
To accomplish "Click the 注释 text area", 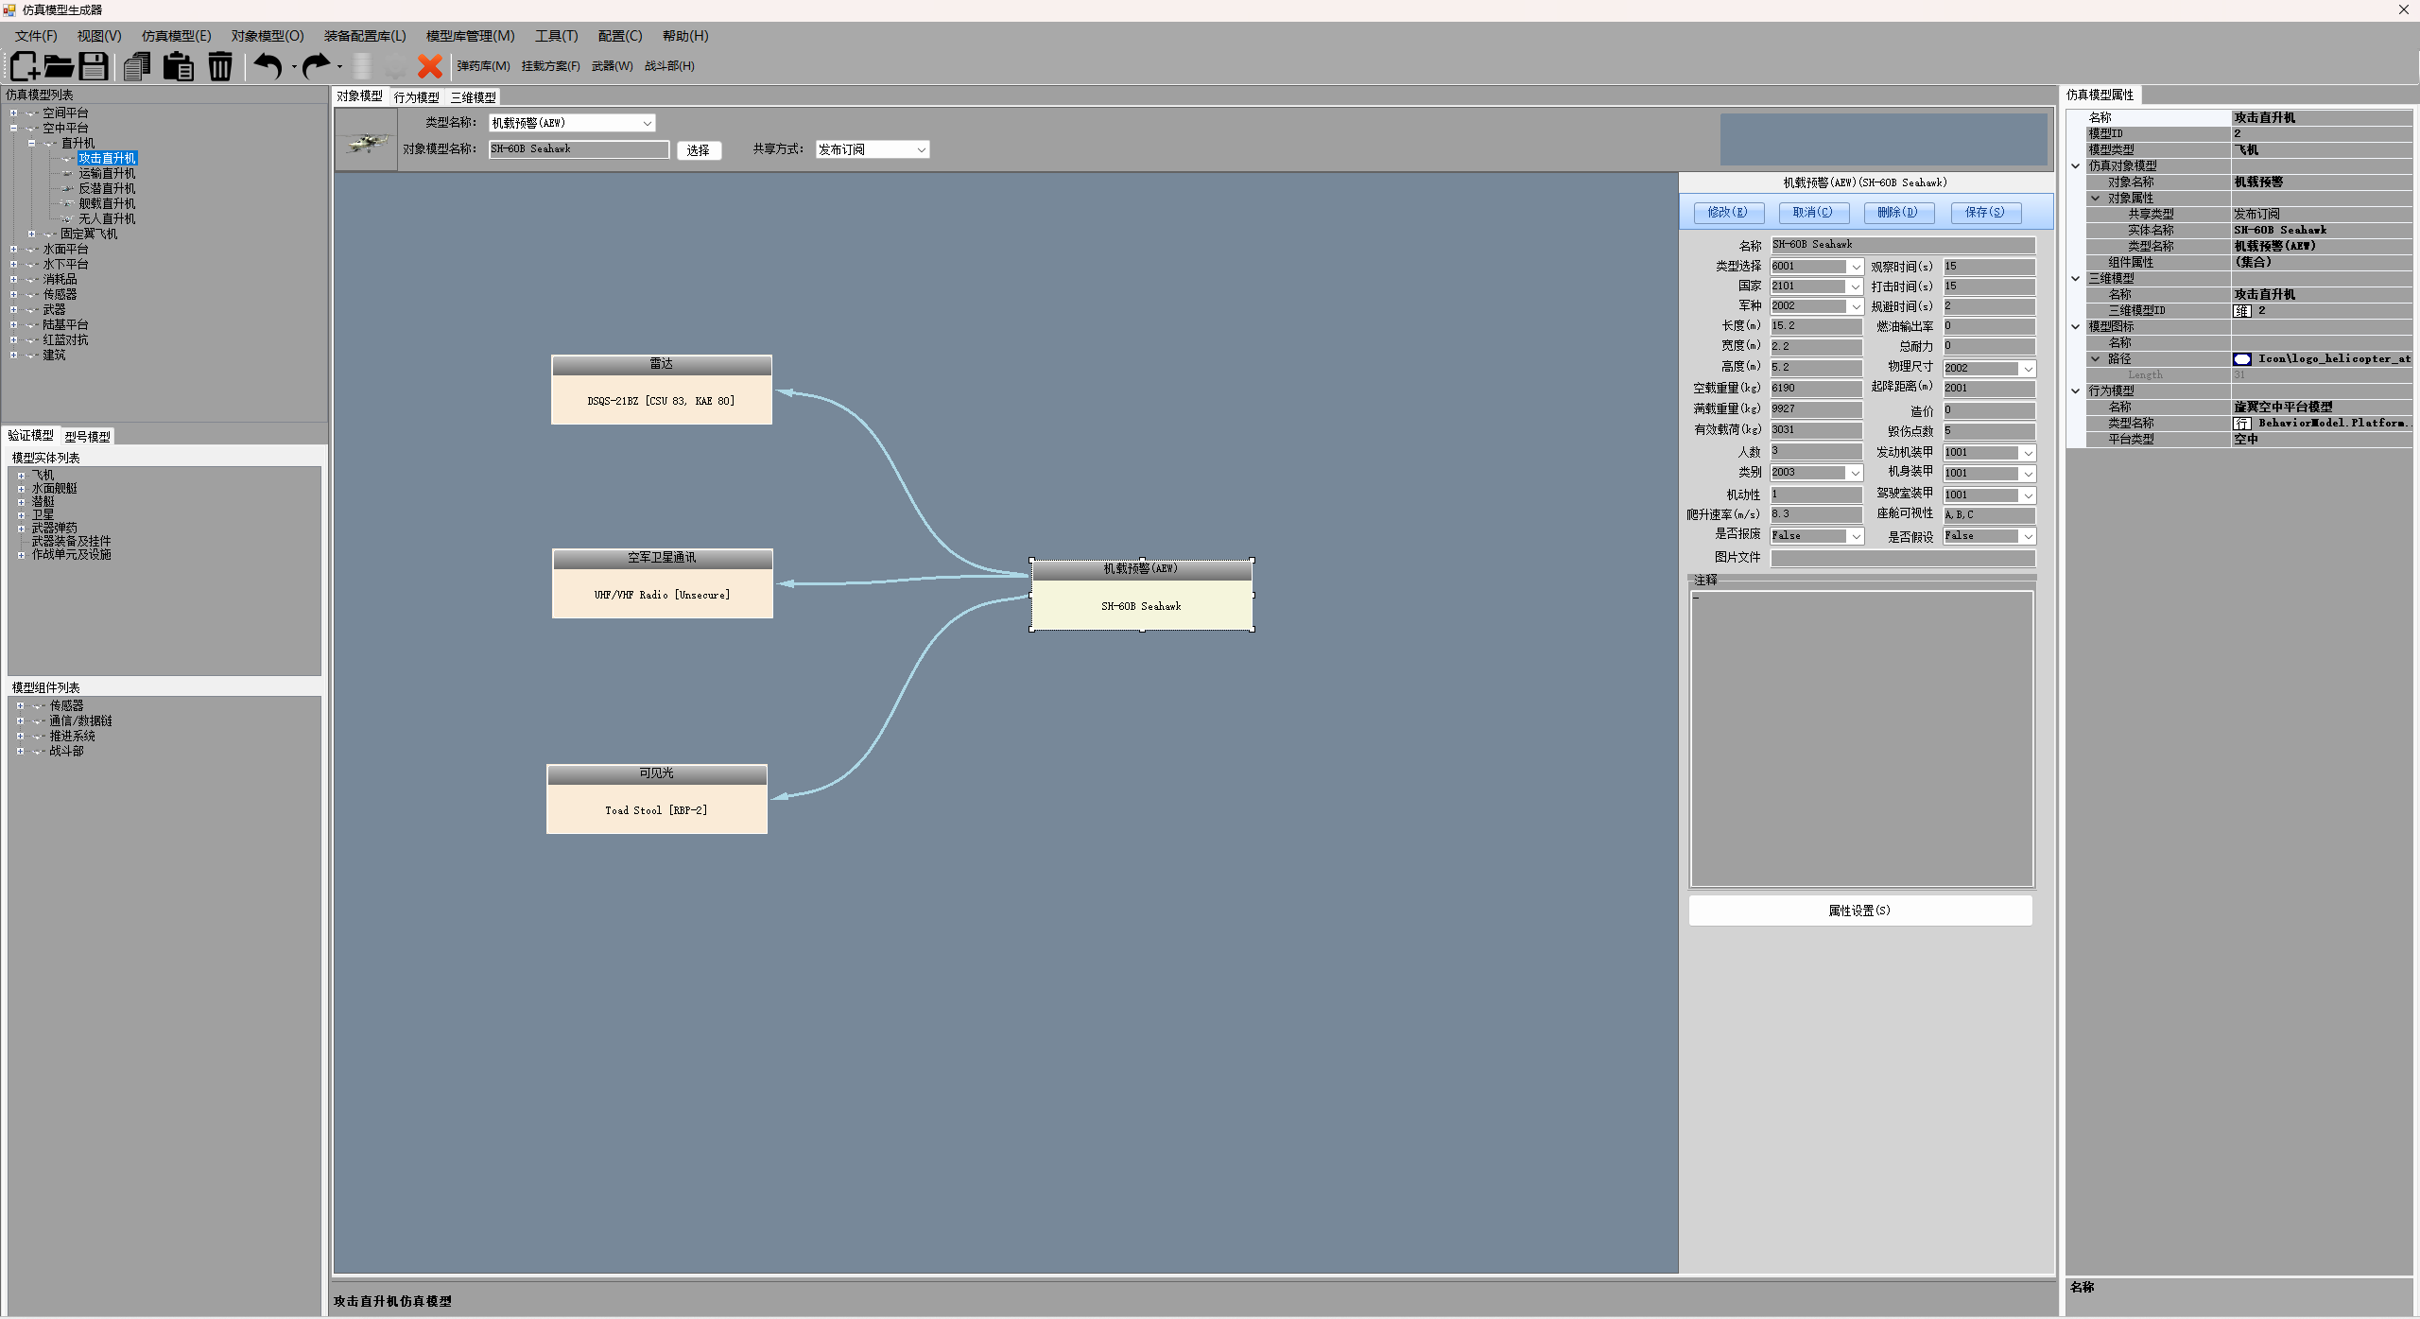I will 1861,738.
